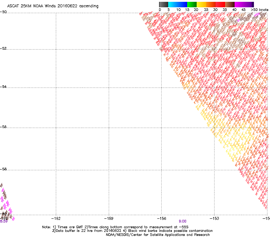Click the legend number 10
This screenshot has height=237, width=270.
click(x=178, y=10)
